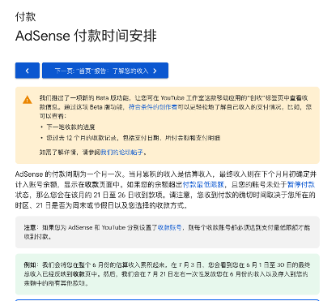Open next page "首页"报告: 了解您的收入
Image resolution: width=336 pixels, height=301 pixels.
tap(105, 71)
